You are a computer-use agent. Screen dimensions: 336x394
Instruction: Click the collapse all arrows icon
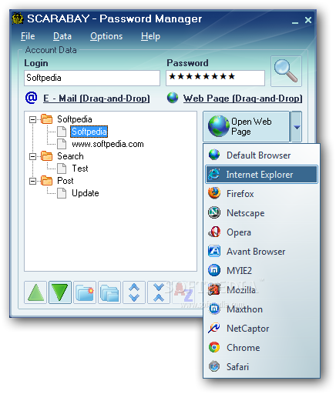click(x=159, y=292)
